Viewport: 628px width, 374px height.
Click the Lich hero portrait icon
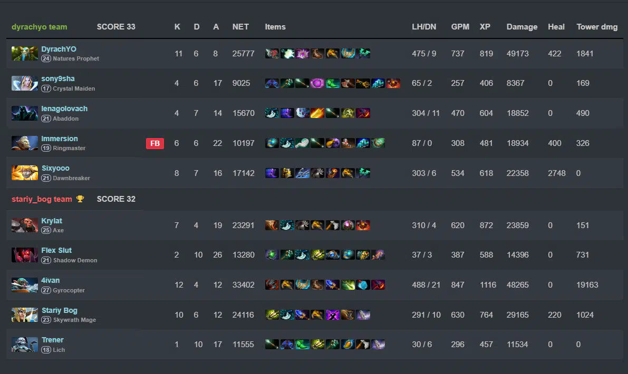coord(24,345)
